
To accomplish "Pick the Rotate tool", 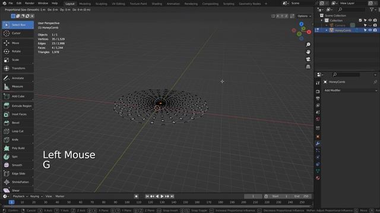I will point(18,51).
